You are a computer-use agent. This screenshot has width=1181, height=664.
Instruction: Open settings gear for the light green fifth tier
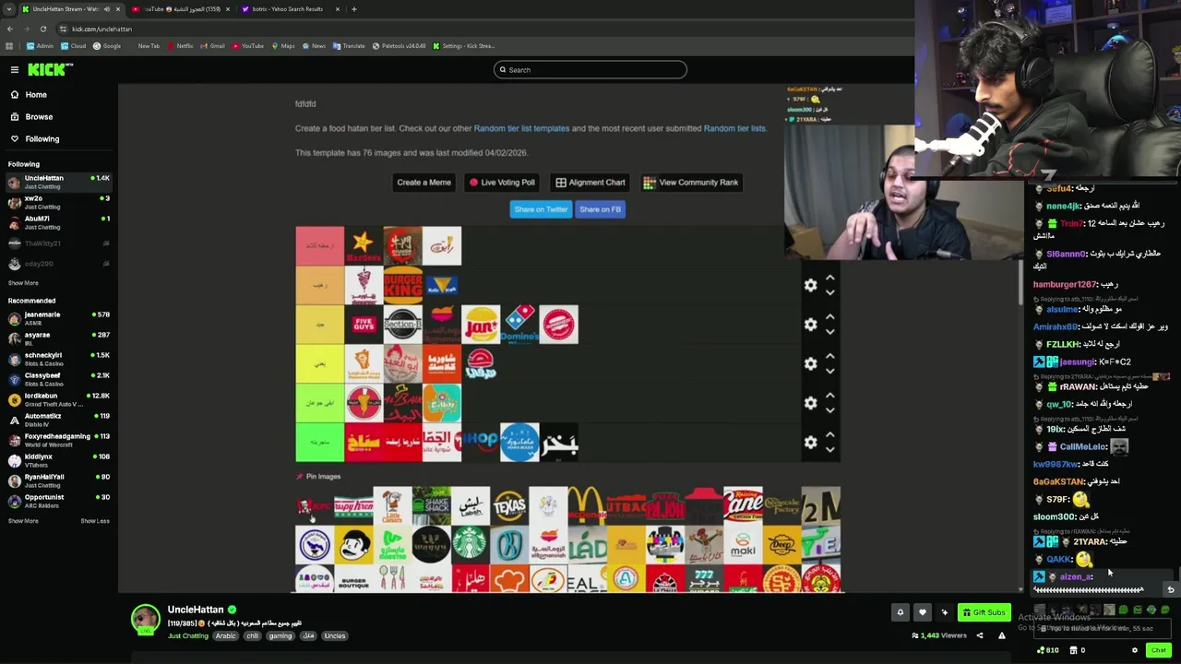[x=810, y=403]
